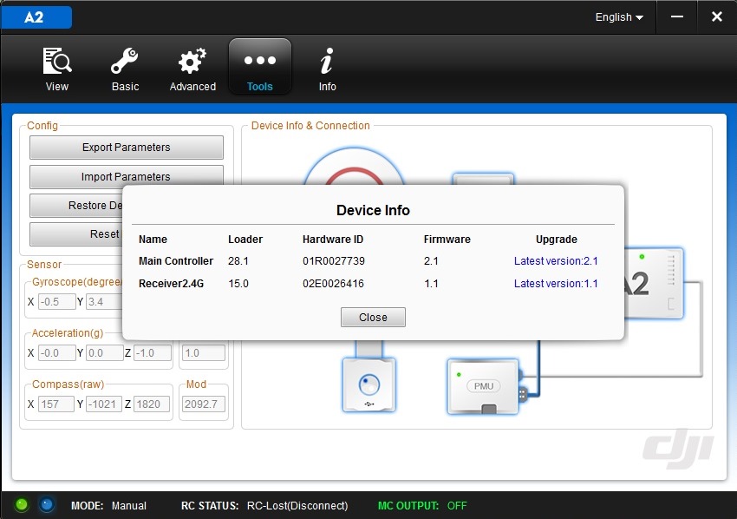This screenshot has width=737, height=519.
Task: Open the Info 'i' icon
Action: (327, 61)
